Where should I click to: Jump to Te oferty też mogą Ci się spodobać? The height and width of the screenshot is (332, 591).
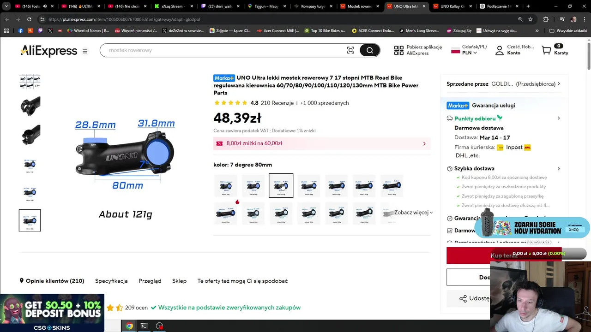242,281
